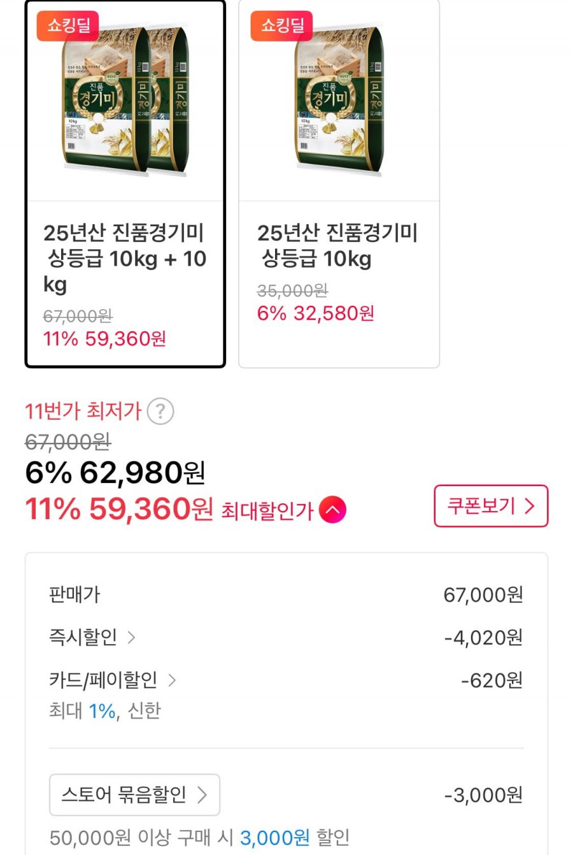Tap the 11% 59,360원 price in the first card
The height and width of the screenshot is (855, 573).
[105, 339]
